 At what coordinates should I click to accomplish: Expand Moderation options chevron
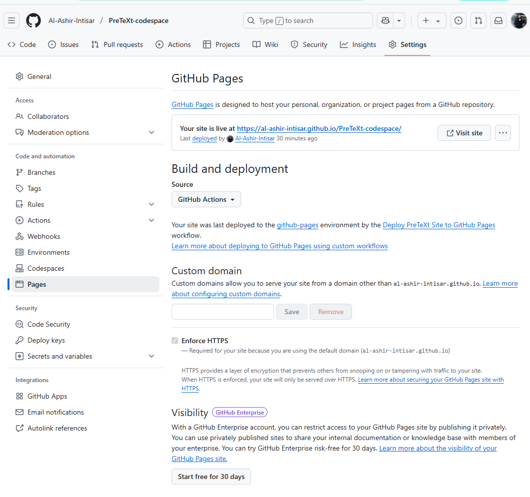point(151,132)
